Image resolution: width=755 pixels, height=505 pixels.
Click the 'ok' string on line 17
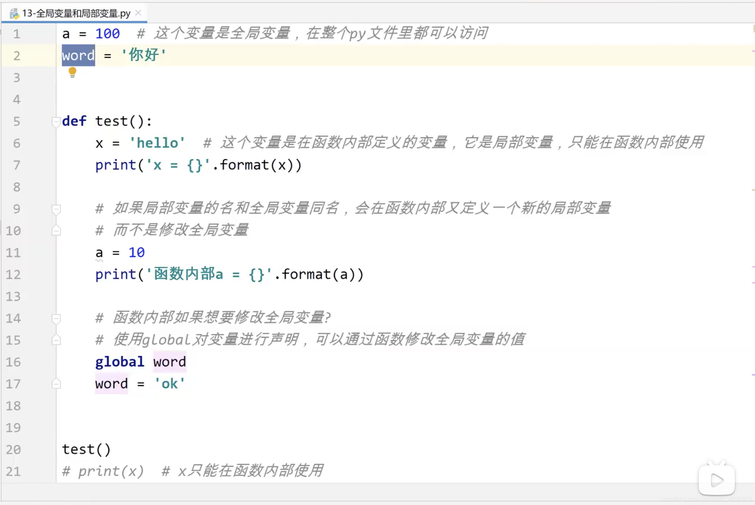coord(169,384)
